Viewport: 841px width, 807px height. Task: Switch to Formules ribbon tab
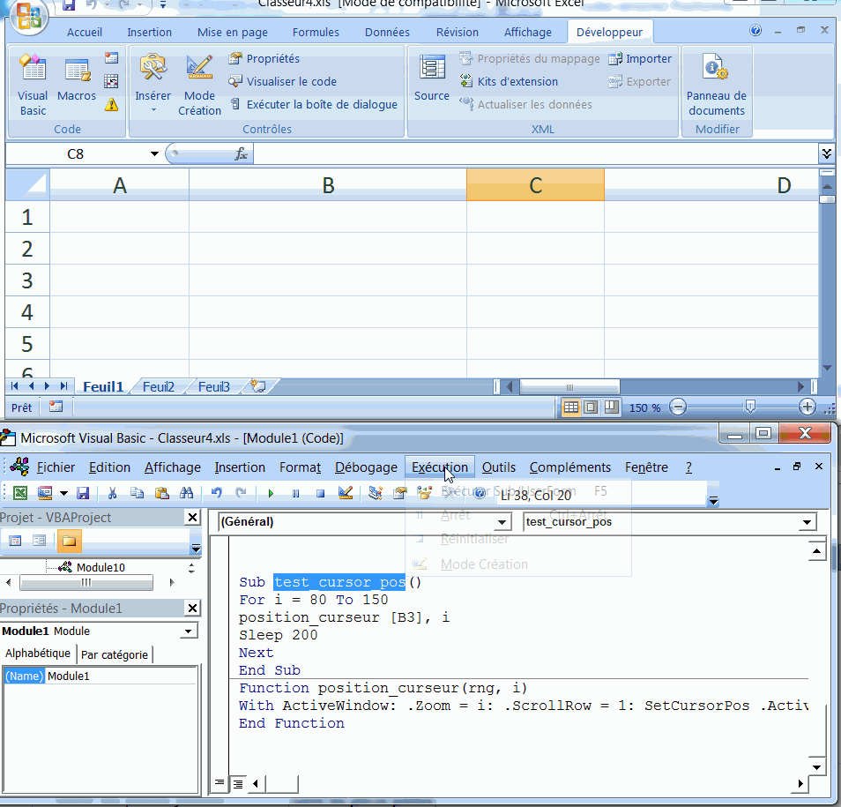[316, 33]
